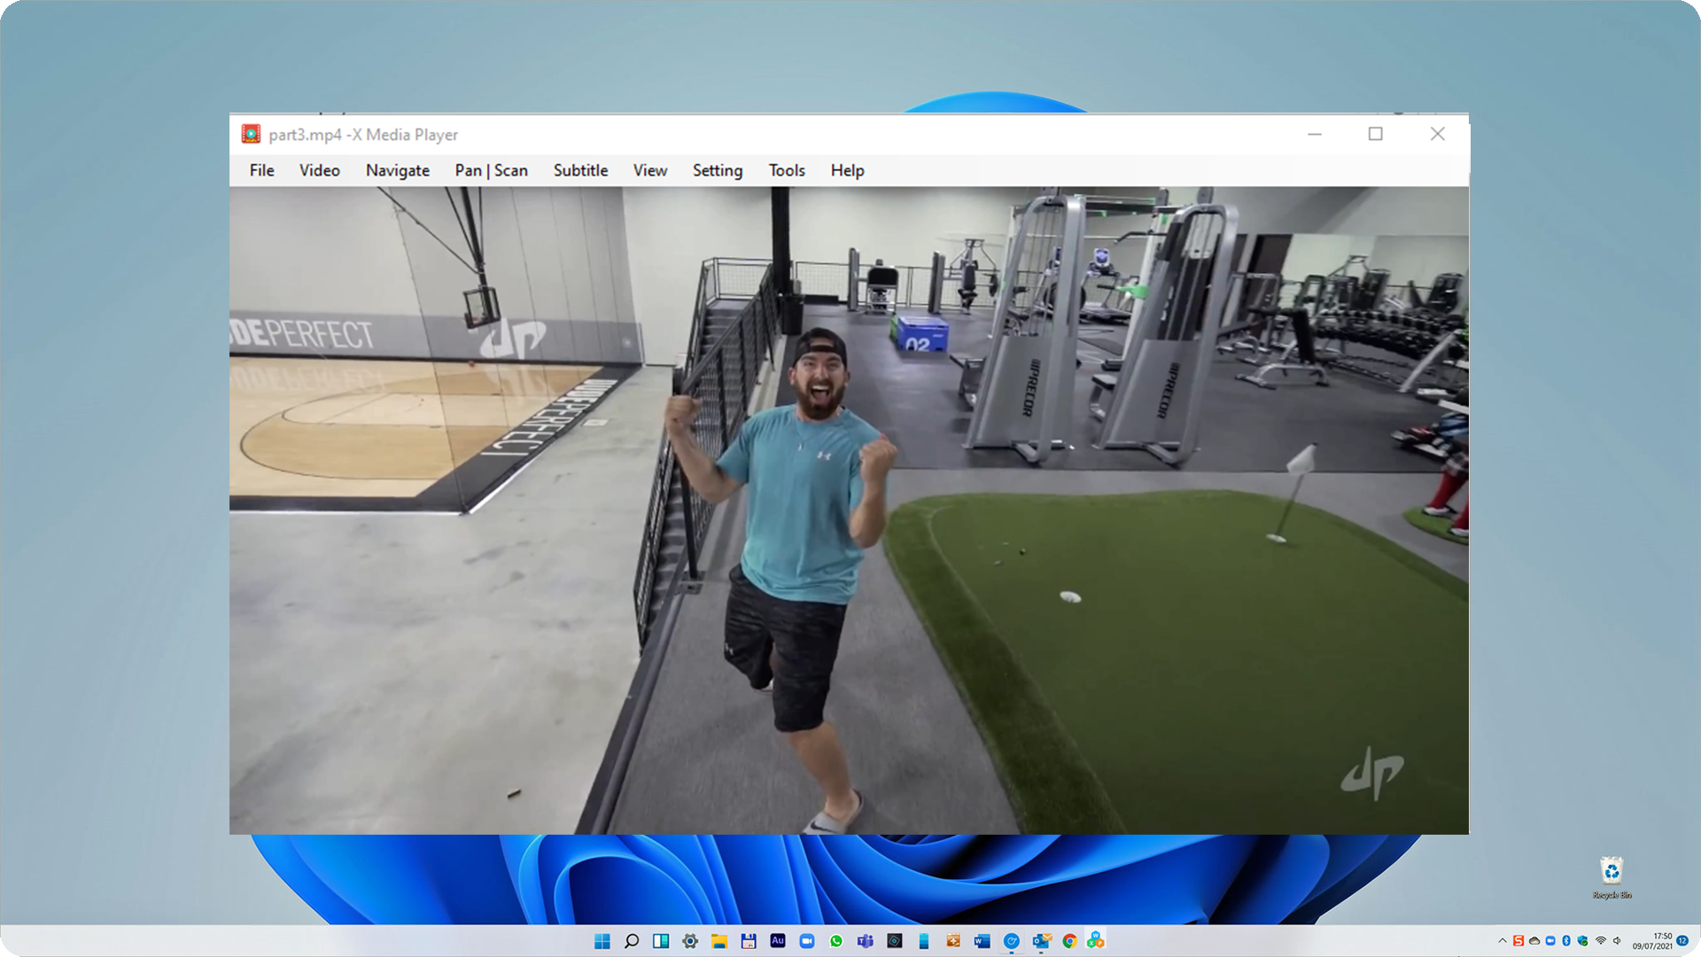Open the Tools menu
Viewport: 1701px width, 957px height.
(786, 170)
